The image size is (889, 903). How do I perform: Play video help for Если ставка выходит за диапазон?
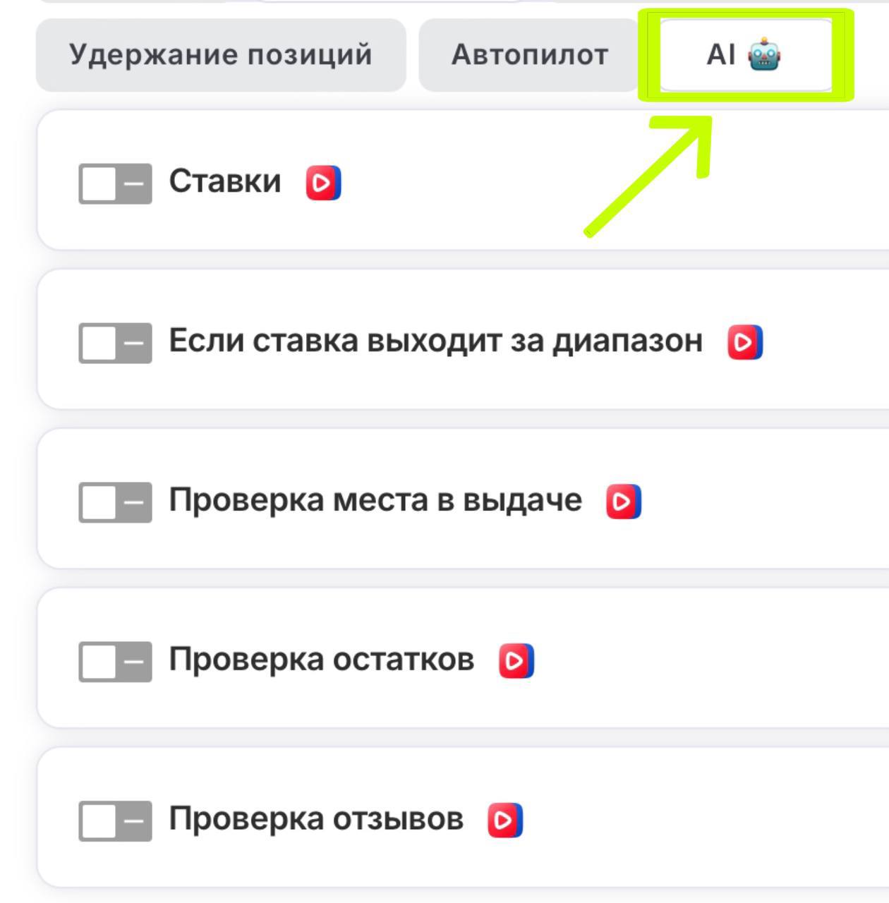[x=745, y=343]
